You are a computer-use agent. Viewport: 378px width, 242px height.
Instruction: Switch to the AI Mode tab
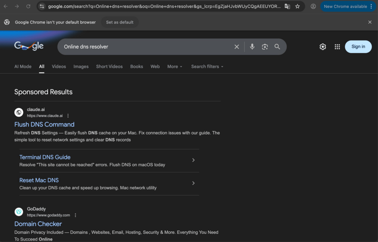click(23, 67)
